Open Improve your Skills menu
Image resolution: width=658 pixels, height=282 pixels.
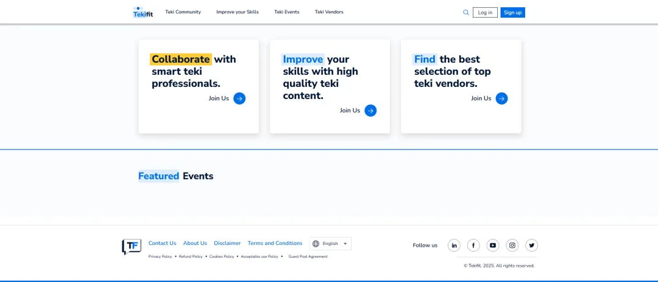click(x=237, y=12)
